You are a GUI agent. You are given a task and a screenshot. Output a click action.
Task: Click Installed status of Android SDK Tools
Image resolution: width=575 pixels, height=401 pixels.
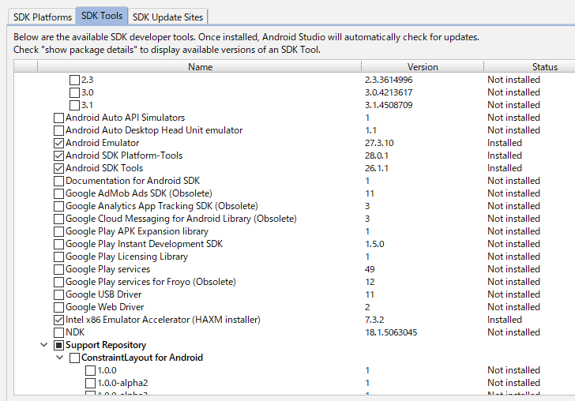(504, 168)
